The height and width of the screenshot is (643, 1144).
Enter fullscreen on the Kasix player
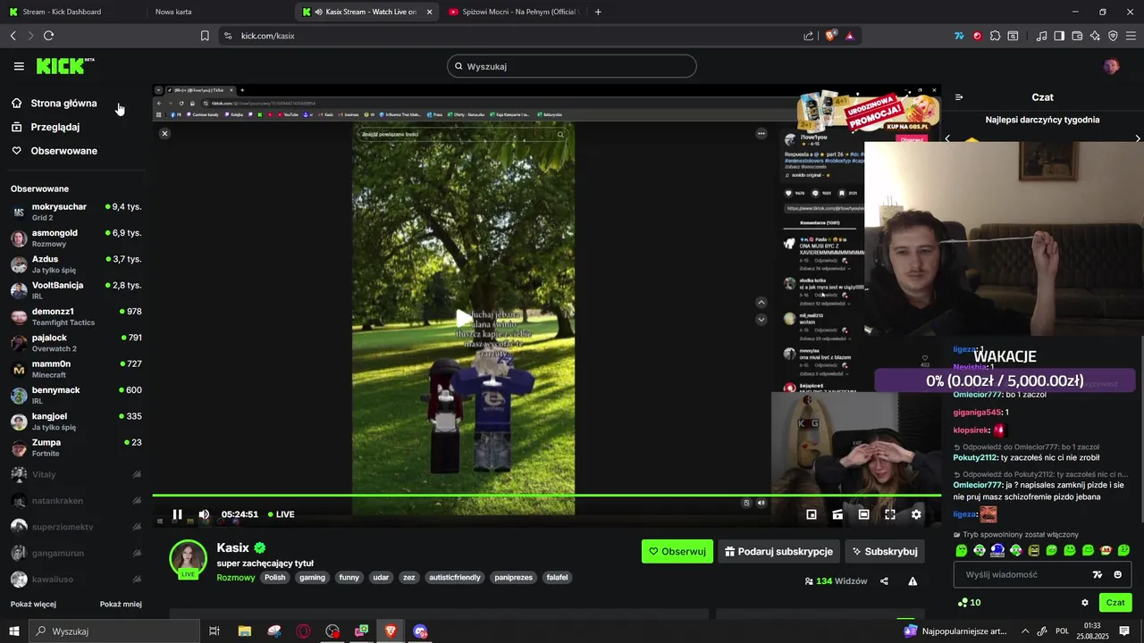pos(890,514)
